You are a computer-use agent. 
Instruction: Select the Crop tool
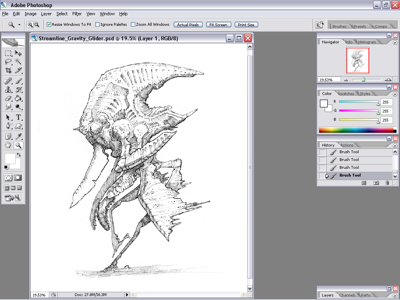click(8, 70)
